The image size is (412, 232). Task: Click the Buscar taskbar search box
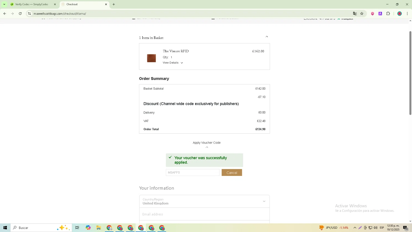click(x=41, y=228)
